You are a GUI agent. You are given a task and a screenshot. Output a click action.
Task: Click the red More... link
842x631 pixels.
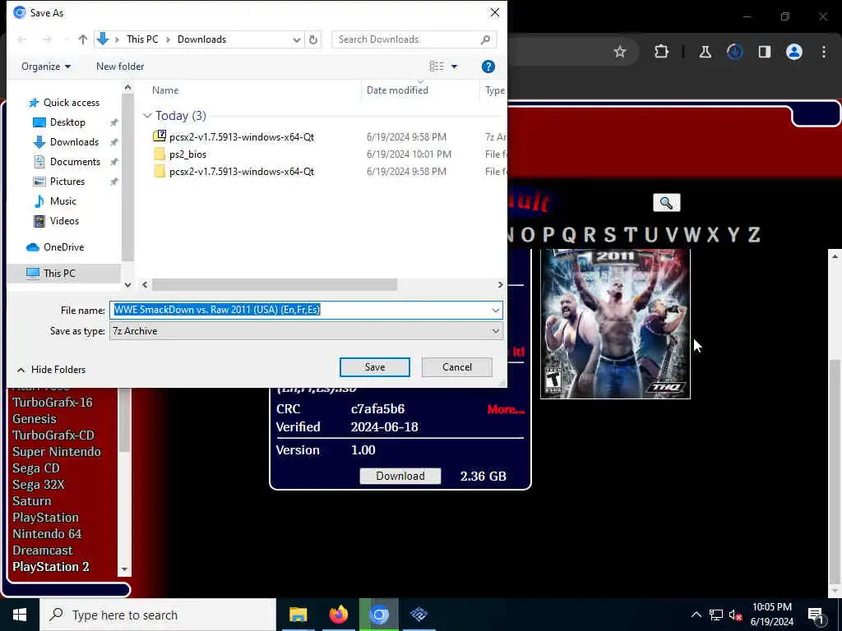tap(506, 409)
